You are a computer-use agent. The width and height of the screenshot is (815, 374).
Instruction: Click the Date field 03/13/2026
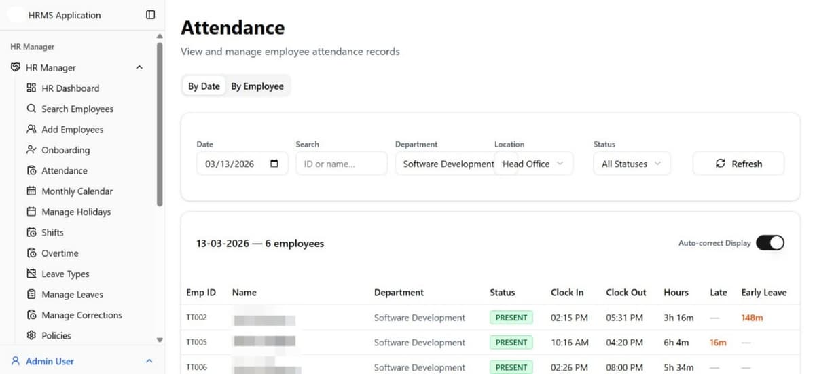pos(242,164)
